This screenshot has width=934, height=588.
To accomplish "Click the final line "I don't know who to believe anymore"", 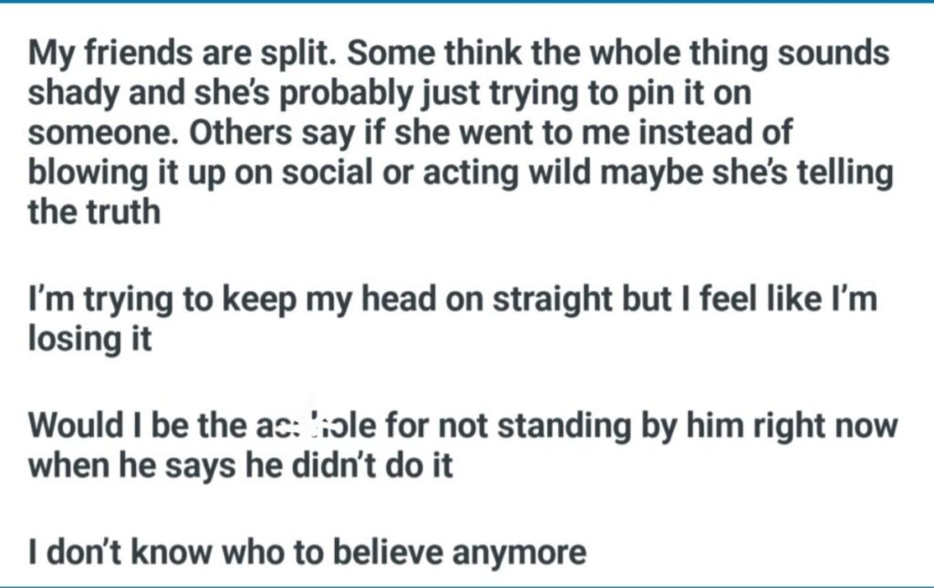I will (x=306, y=552).
